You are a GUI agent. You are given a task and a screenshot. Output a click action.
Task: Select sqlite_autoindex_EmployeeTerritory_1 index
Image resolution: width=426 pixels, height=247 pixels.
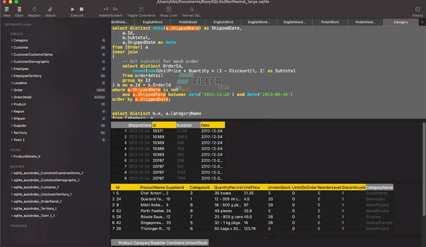pos(42,194)
